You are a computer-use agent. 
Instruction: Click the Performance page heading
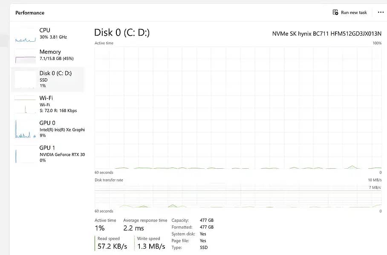[29, 13]
